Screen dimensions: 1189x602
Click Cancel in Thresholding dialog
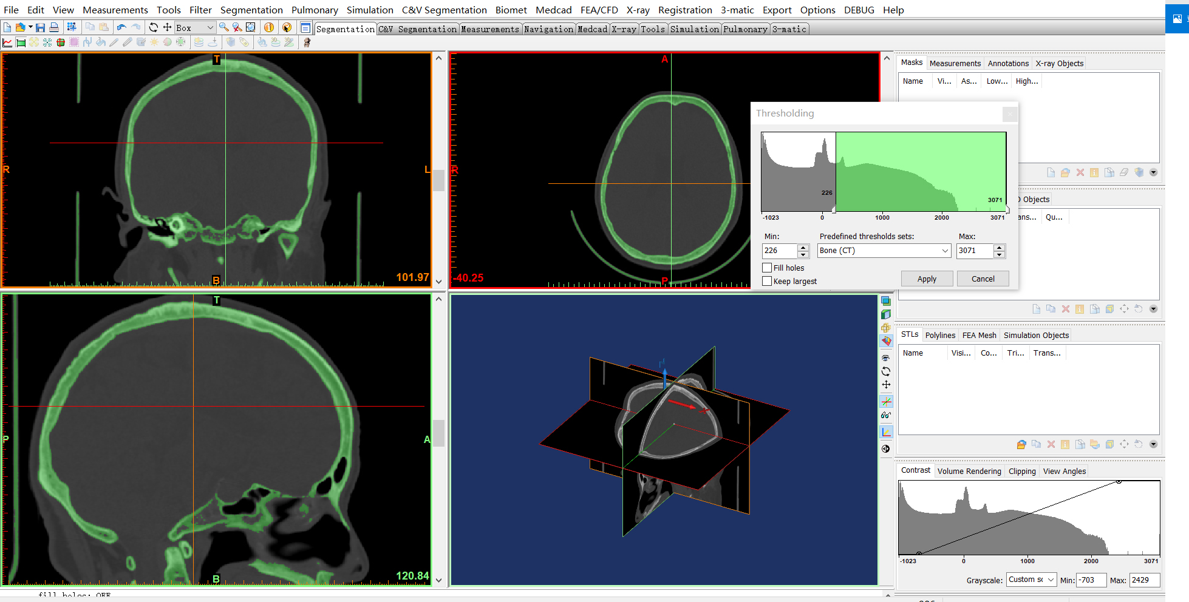[983, 279]
